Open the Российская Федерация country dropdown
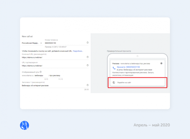The height and width of the screenshot is (139, 190). [x=32, y=43]
